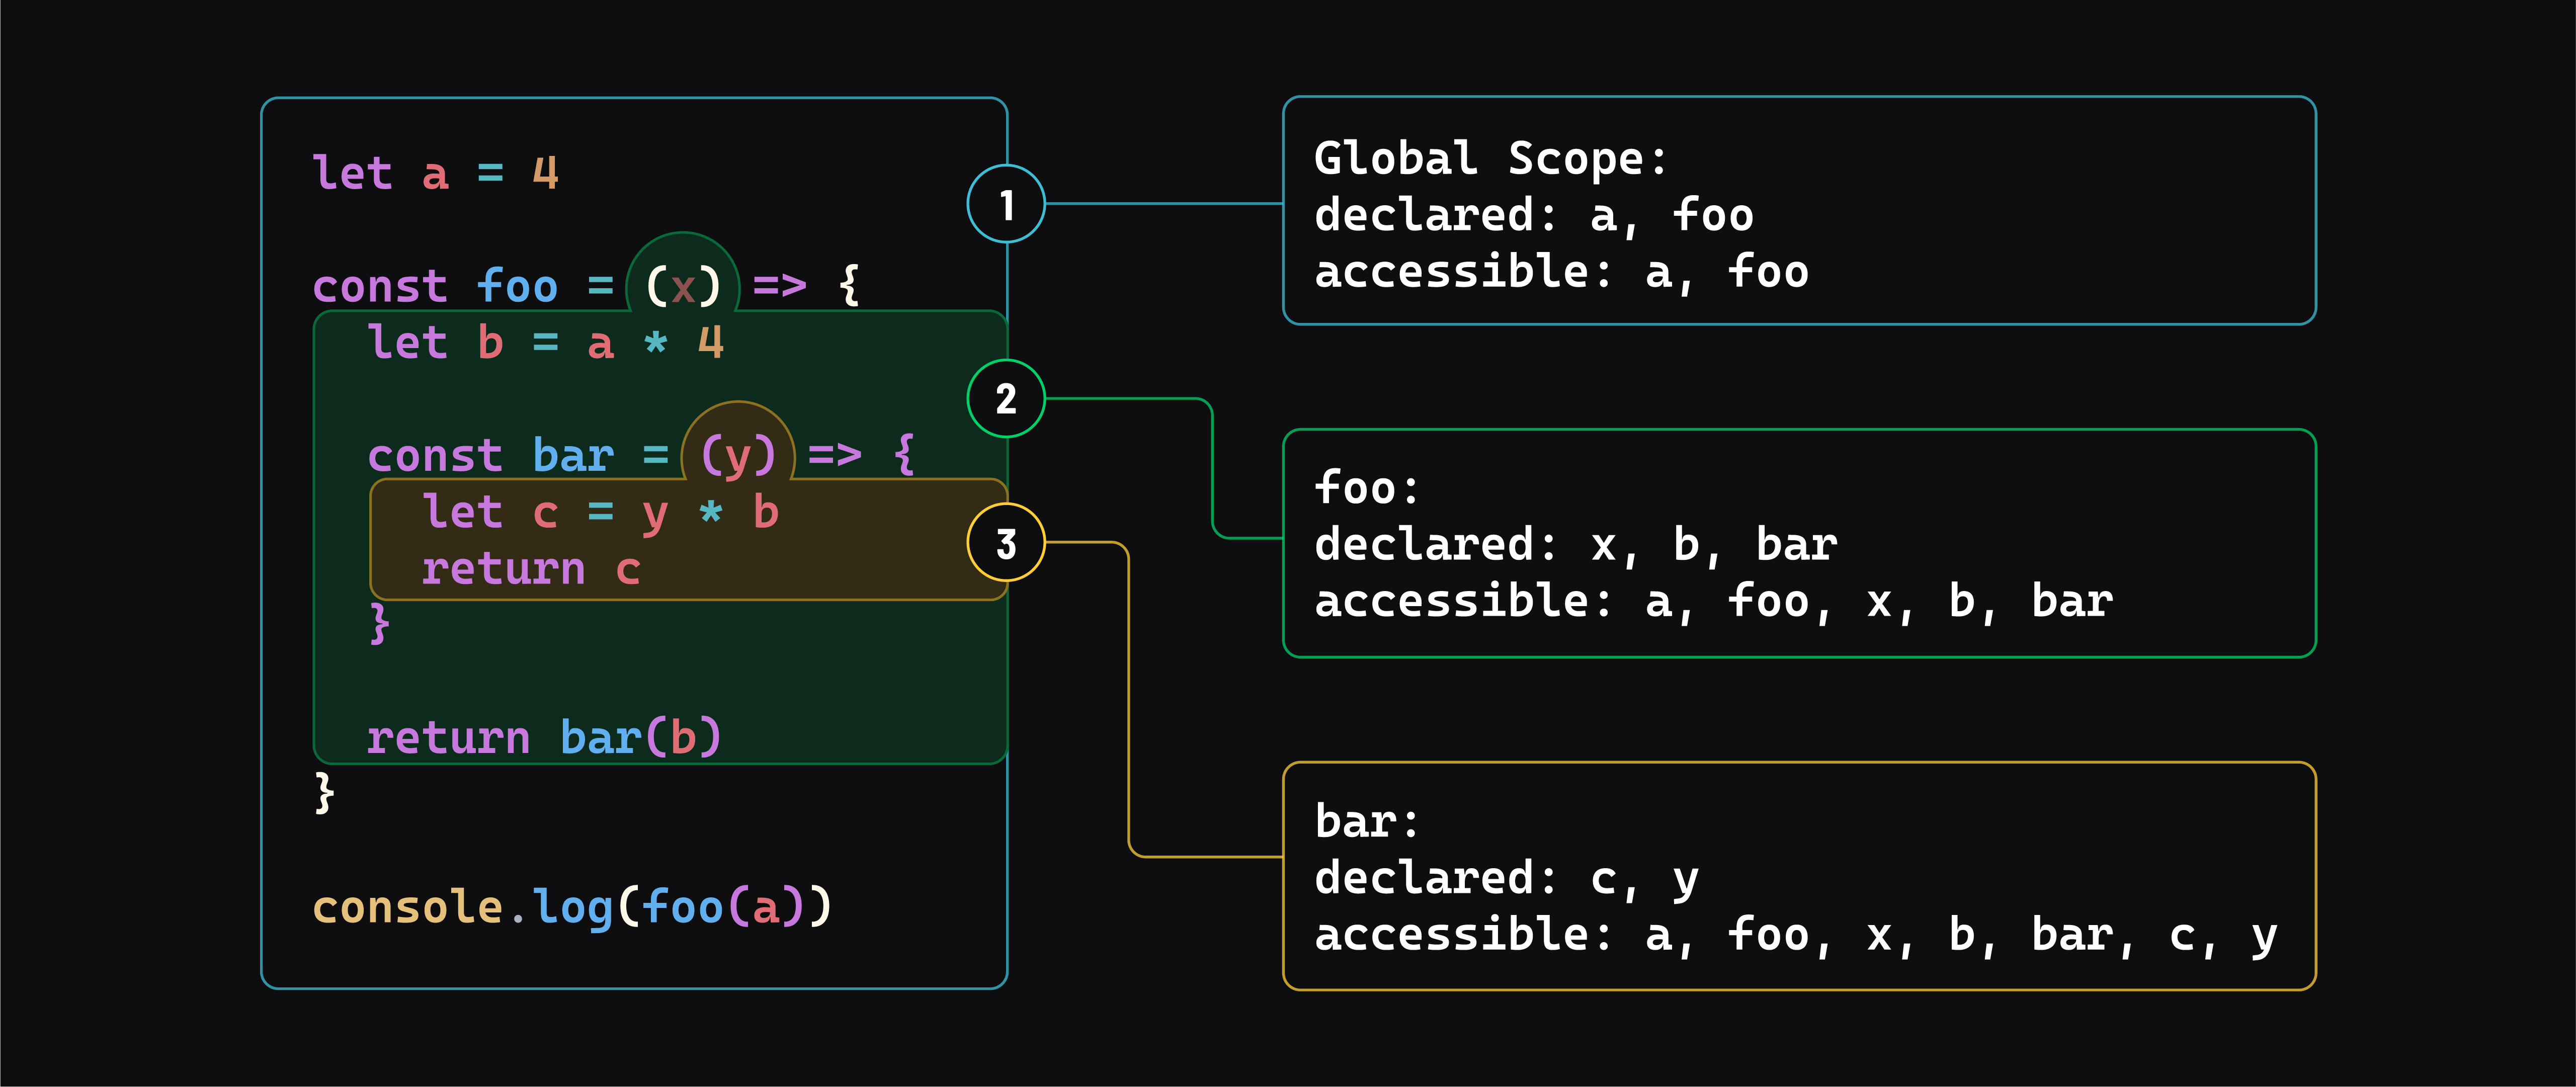Click the circled number 1 scope marker
The height and width of the screenshot is (1087, 2576).
(x=1007, y=203)
